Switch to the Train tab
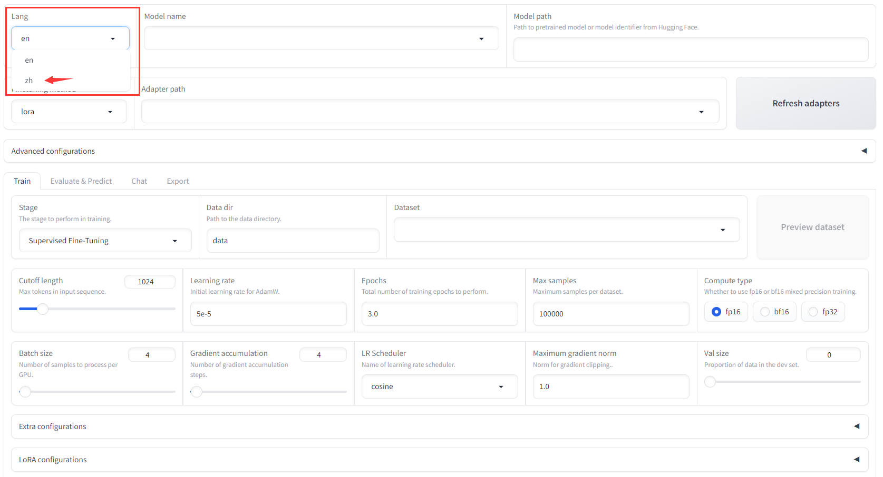The width and height of the screenshot is (883, 477). [22, 181]
